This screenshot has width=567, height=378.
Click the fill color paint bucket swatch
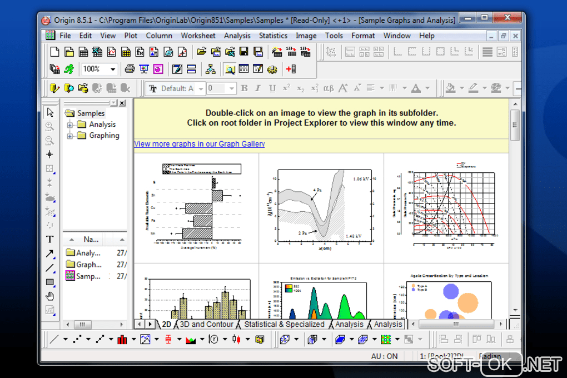click(x=451, y=88)
